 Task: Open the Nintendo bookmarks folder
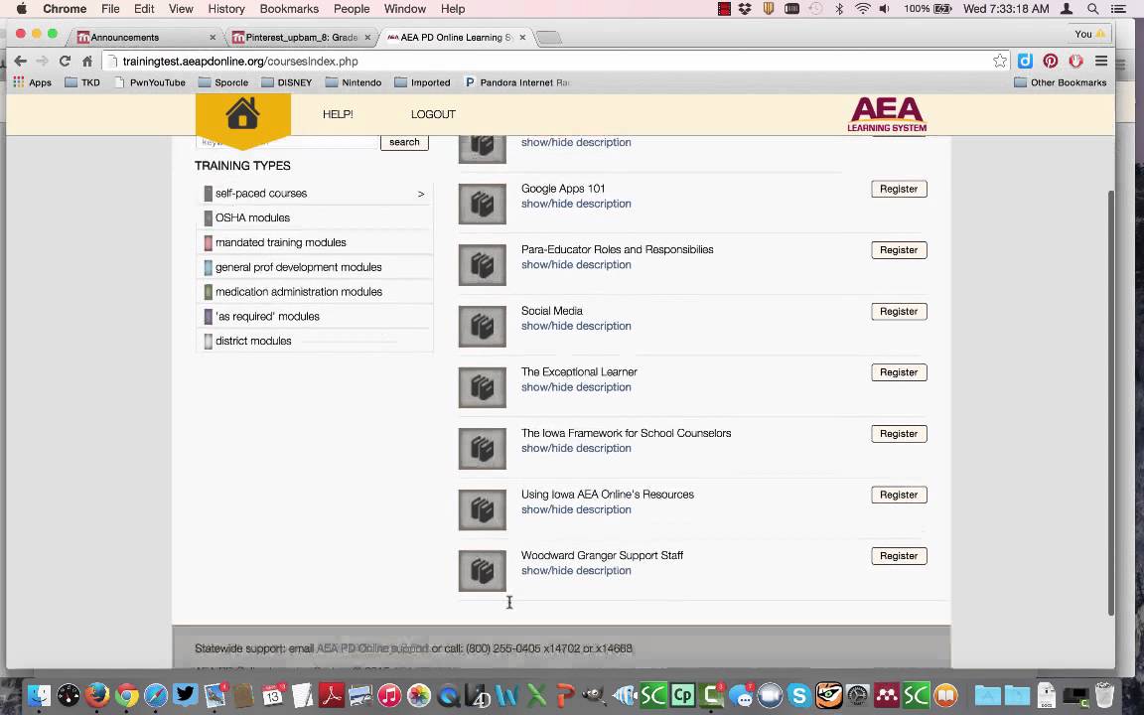pyautogui.click(x=354, y=82)
